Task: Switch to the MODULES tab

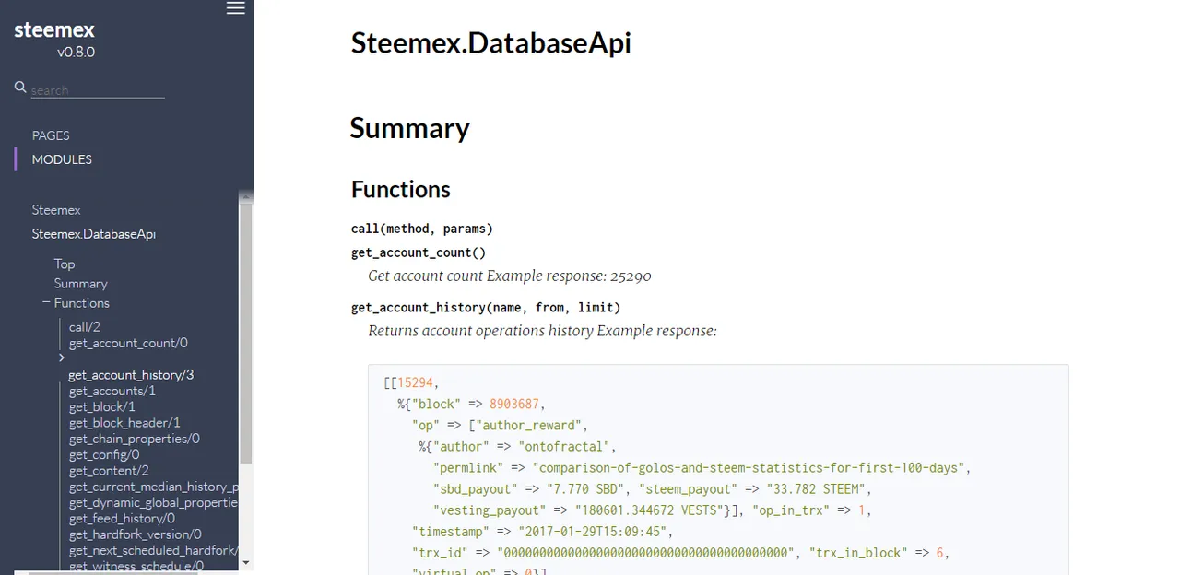Action: click(x=62, y=159)
